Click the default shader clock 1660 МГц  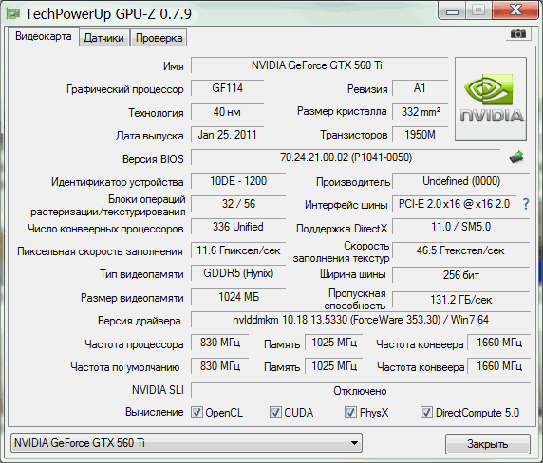(x=499, y=366)
